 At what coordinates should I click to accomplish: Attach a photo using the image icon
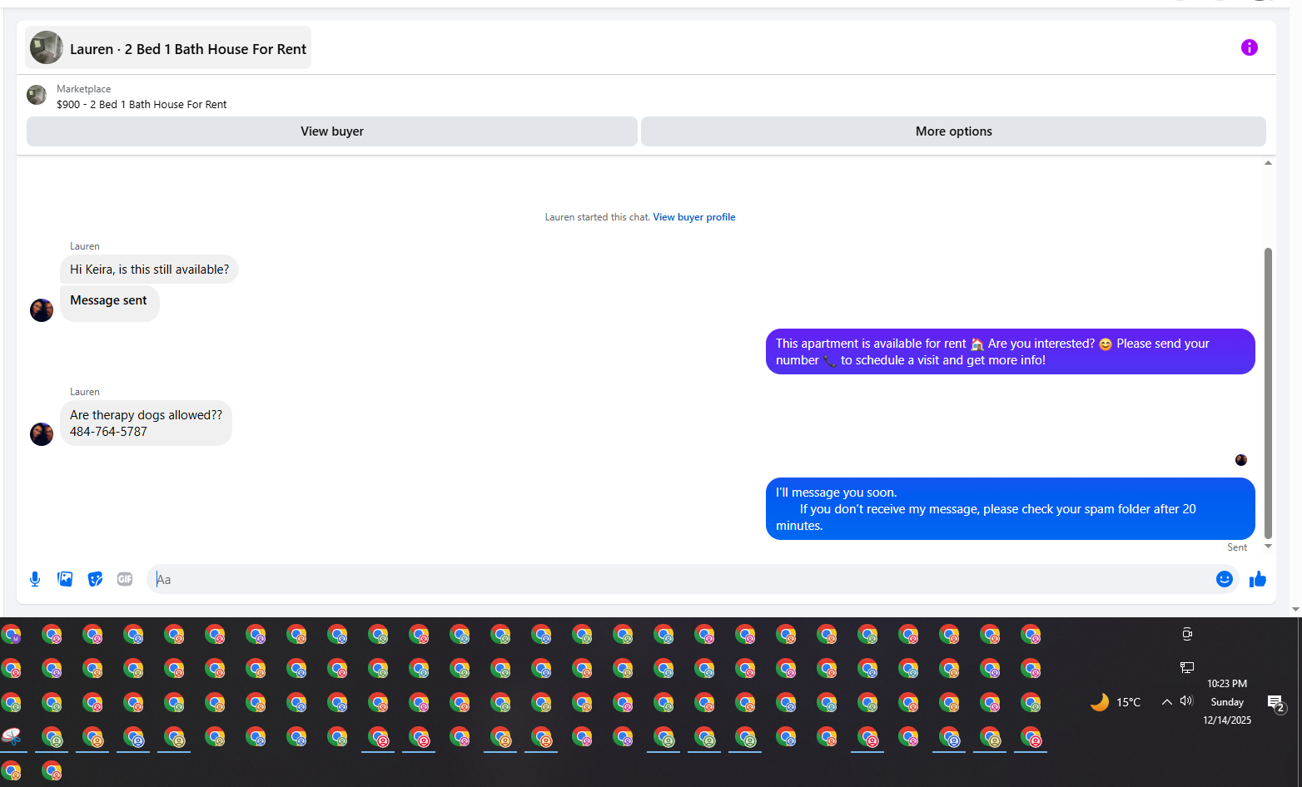point(65,579)
